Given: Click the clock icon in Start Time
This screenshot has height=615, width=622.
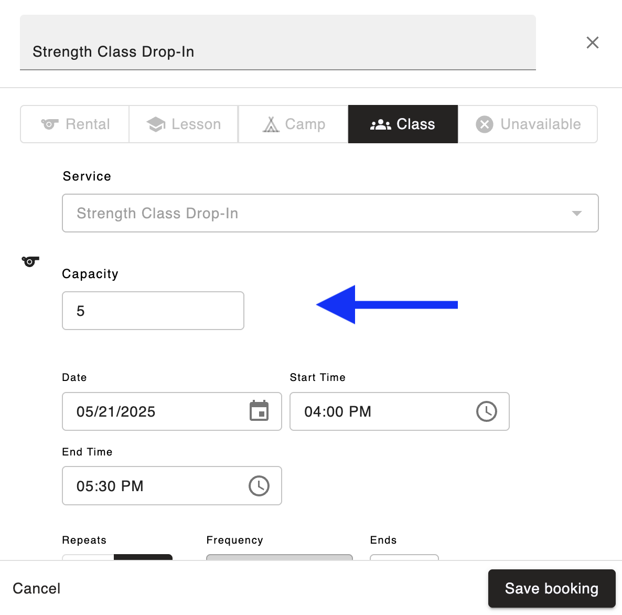Looking at the screenshot, I should [486, 411].
